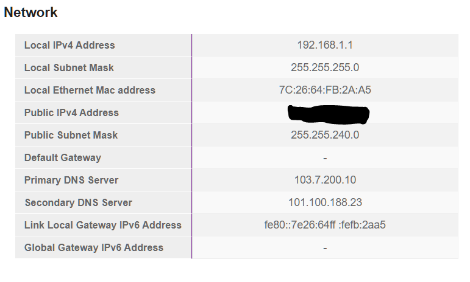Screen dimensions: 470x282
Task: Click the fe80 IPv6 address value
Action: point(325,225)
